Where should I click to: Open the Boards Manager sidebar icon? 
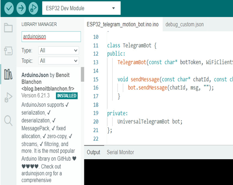(x=8, y=51)
